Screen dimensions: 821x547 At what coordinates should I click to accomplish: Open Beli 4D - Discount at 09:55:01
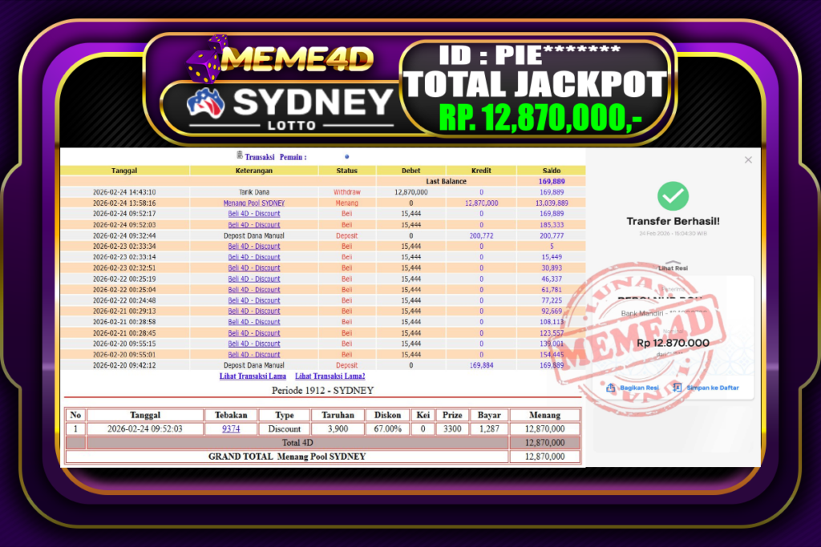pos(254,355)
